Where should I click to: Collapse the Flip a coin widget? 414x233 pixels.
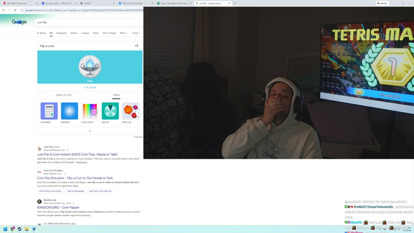(90, 131)
